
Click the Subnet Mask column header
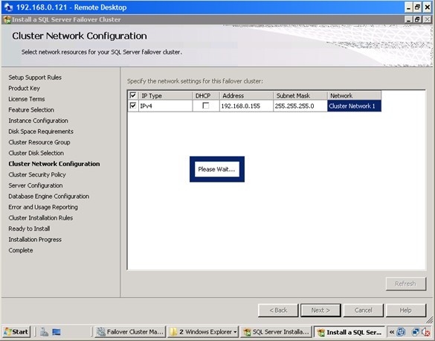(x=300, y=95)
